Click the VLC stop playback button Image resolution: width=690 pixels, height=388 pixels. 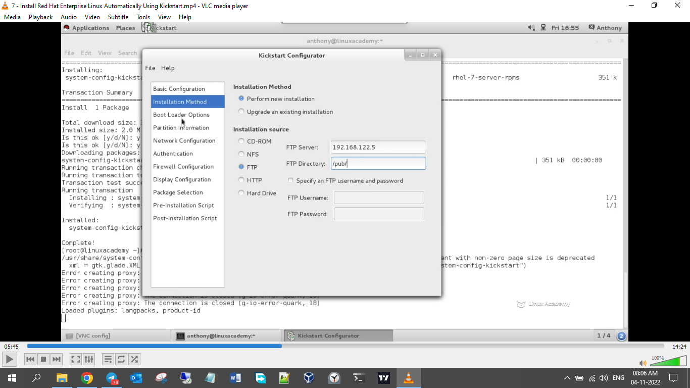click(x=43, y=359)
